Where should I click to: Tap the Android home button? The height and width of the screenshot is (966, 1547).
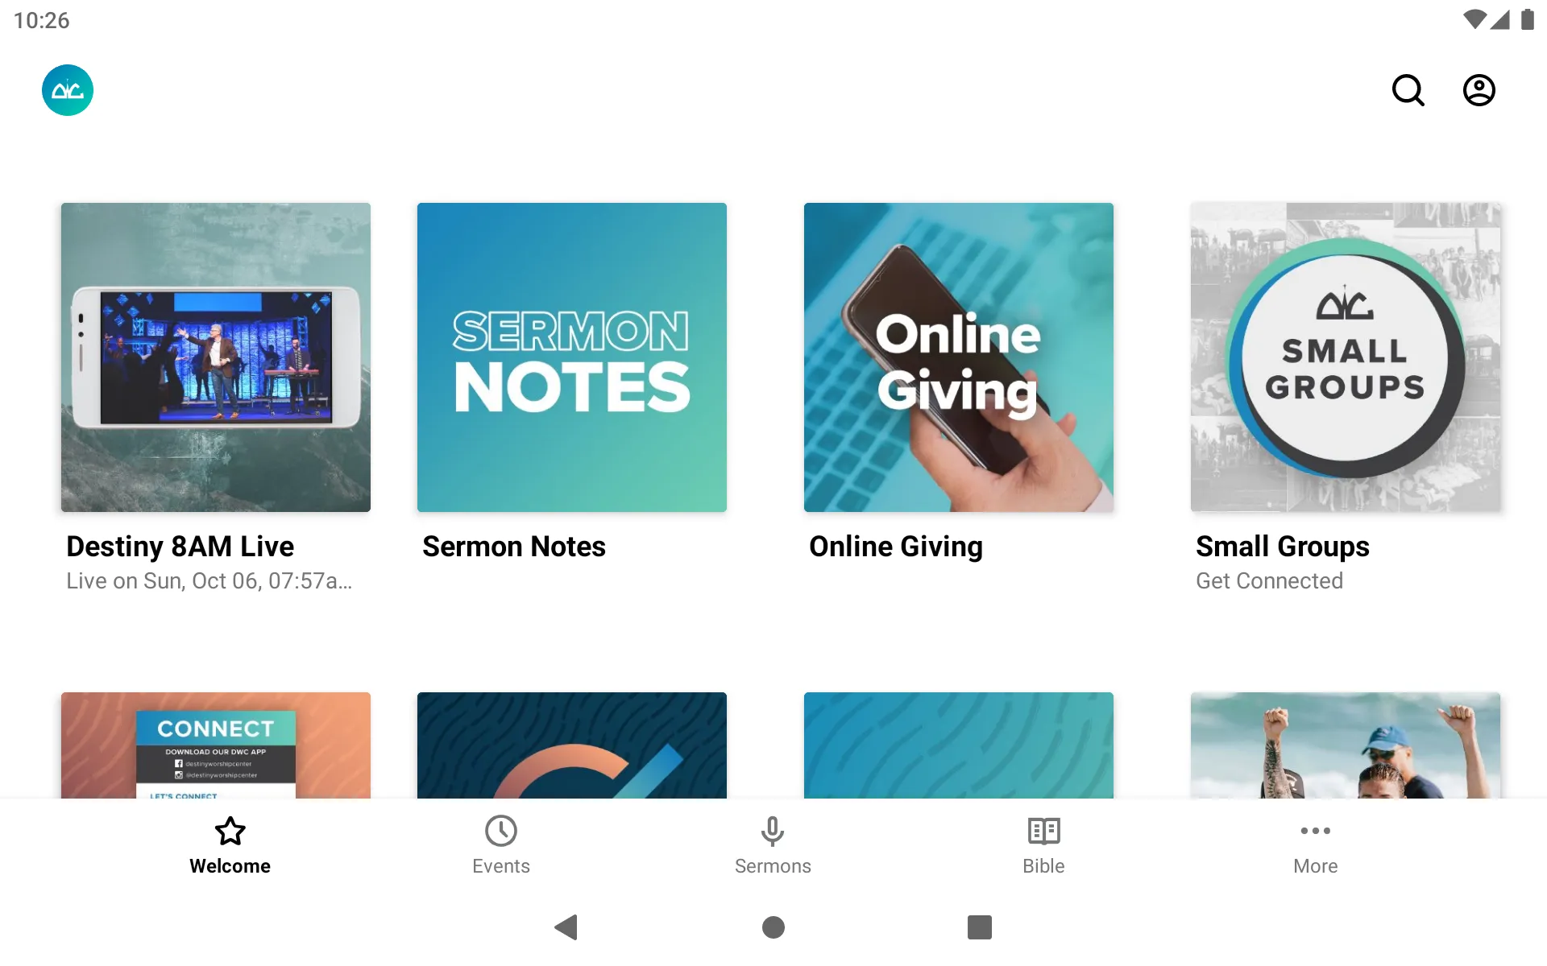click(x=773, y=928)
